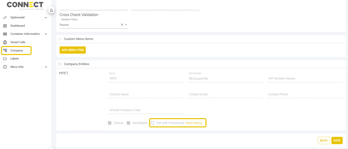Click the Dashboard grid icon

click(x=5, y=26)
